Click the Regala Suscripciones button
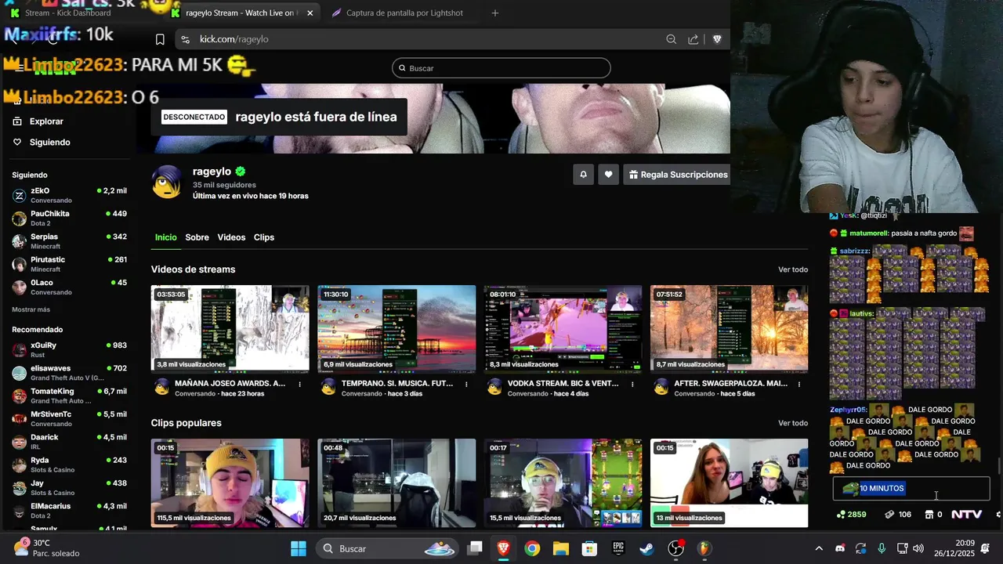The image size is (1003, 564). pyautogui.click(x=678, y=175)
